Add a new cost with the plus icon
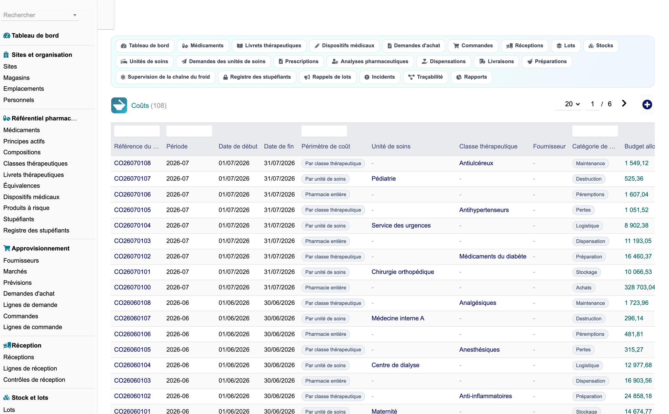Viewport: 669px width, 414px height. tap(647, 105)
